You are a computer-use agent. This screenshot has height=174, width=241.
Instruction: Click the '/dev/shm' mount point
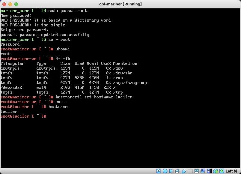pos(123,73)
